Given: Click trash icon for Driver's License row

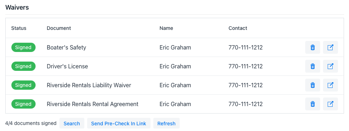Looking at the screenshot, I should coord(312,66).
